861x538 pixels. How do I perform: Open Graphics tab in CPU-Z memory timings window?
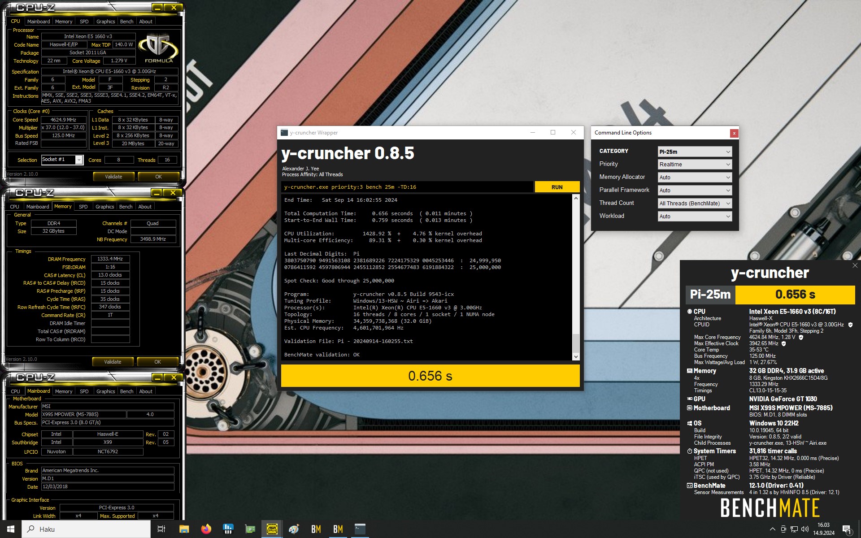[104, 207]
